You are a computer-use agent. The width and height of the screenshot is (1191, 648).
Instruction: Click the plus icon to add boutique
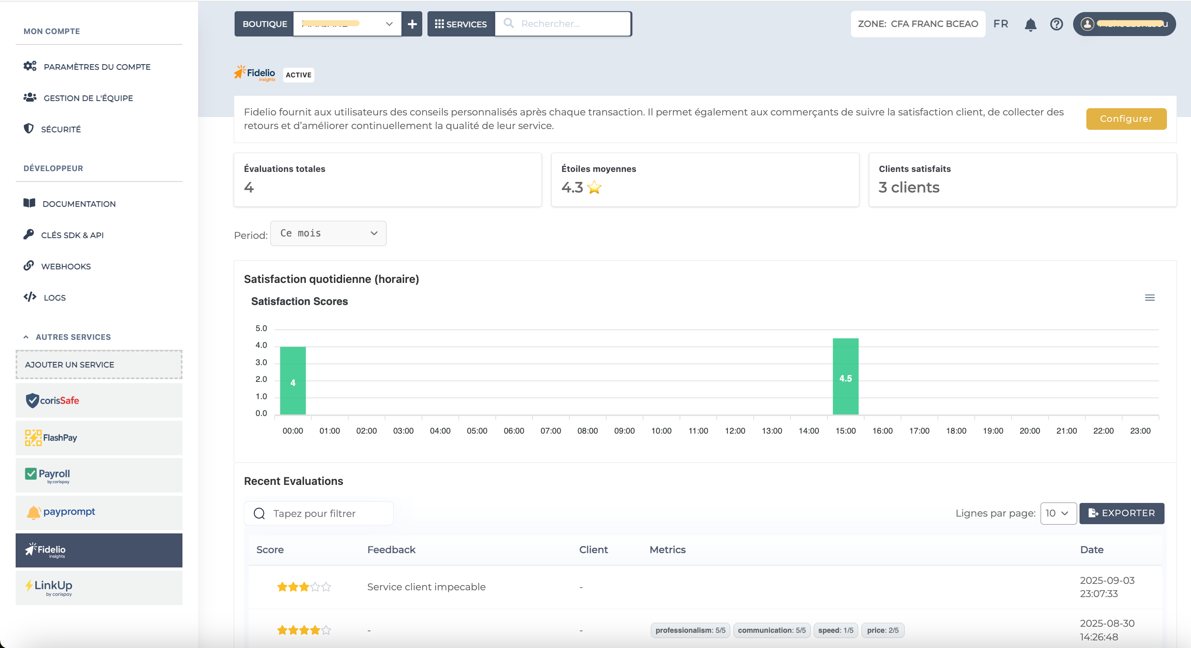point(412,24)
